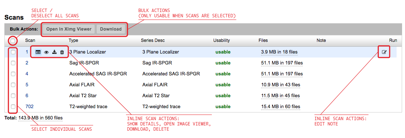Download scan 1 with the inline download icon
This screenshot has width=405, height=138.
[x=54, y=52]
